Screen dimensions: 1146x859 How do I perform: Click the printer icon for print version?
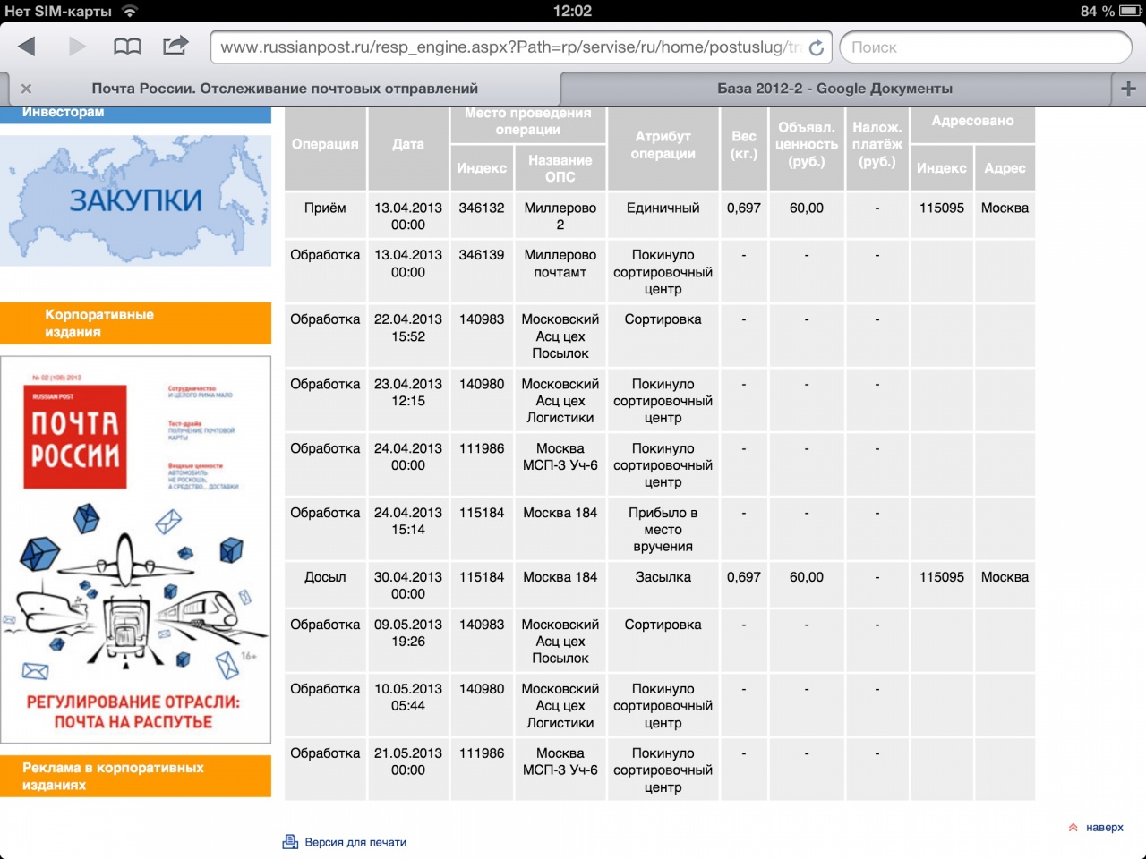[x=290, y=842]
